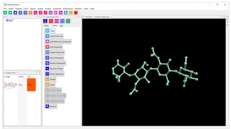This screenshot has width=231, height=129.
Task: Open the File menu
Action: click(x=5, y=9)
